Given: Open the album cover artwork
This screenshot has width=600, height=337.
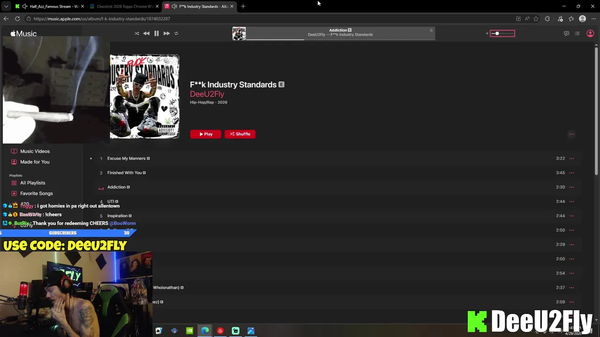Looking at the screenshot, I should (x=144, y=96).
